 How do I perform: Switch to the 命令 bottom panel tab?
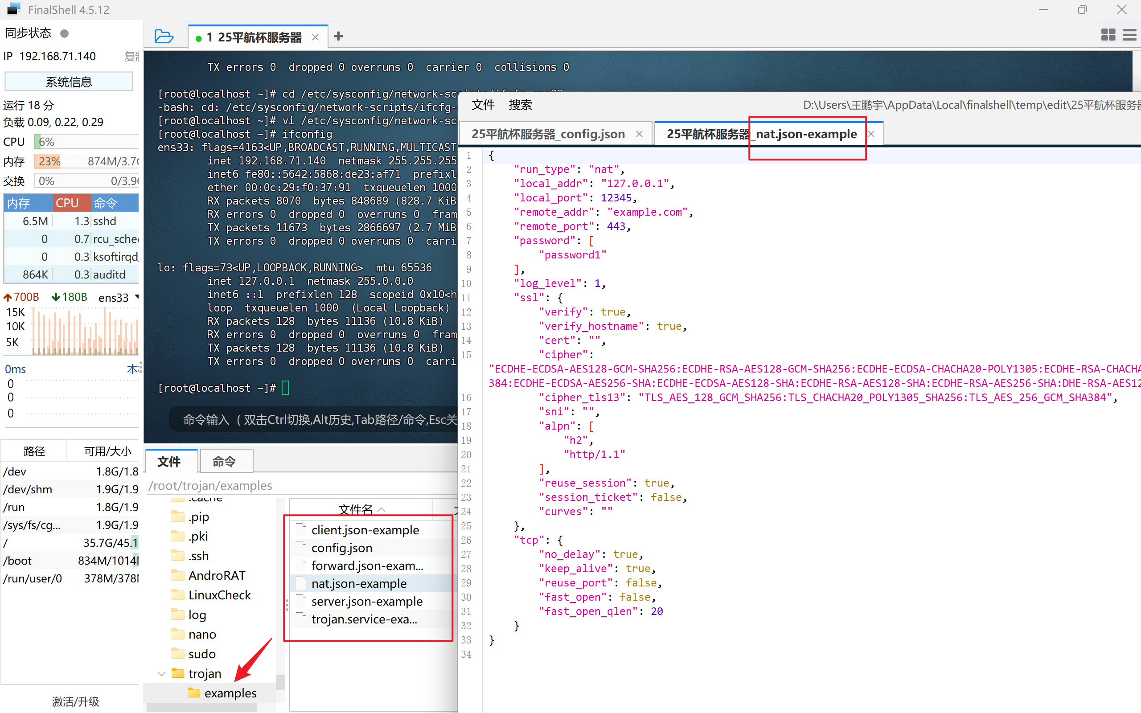[x=224, y=461]
